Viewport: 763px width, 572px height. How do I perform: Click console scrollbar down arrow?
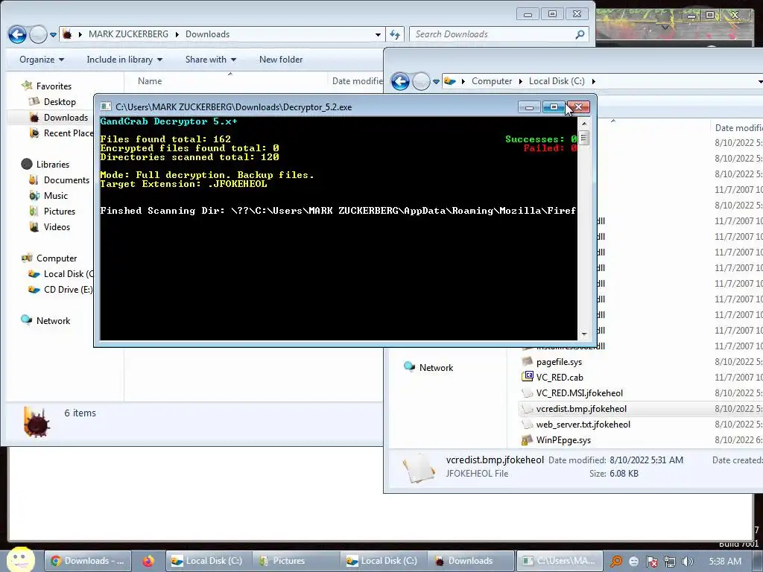pos(584,334)
